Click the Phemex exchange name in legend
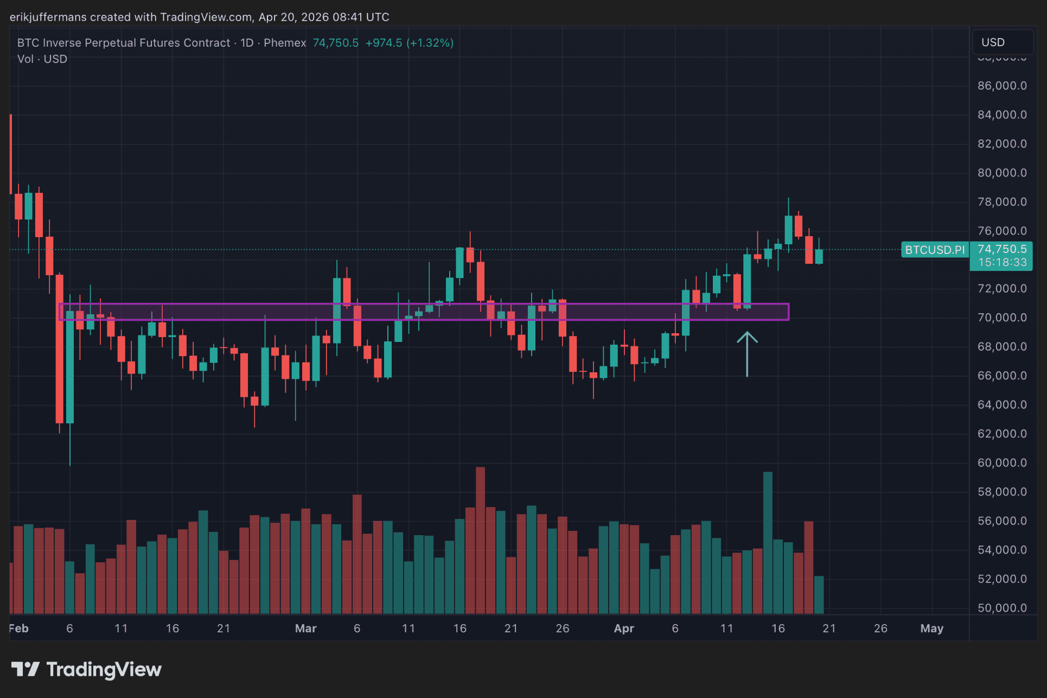The height and width of the screenshot is (698, 1047). [x=285, y=43]
